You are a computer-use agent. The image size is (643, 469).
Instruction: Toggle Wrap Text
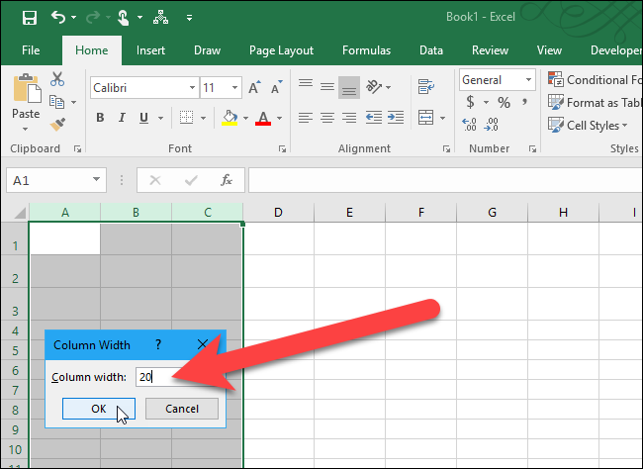[x=426, y=87]
